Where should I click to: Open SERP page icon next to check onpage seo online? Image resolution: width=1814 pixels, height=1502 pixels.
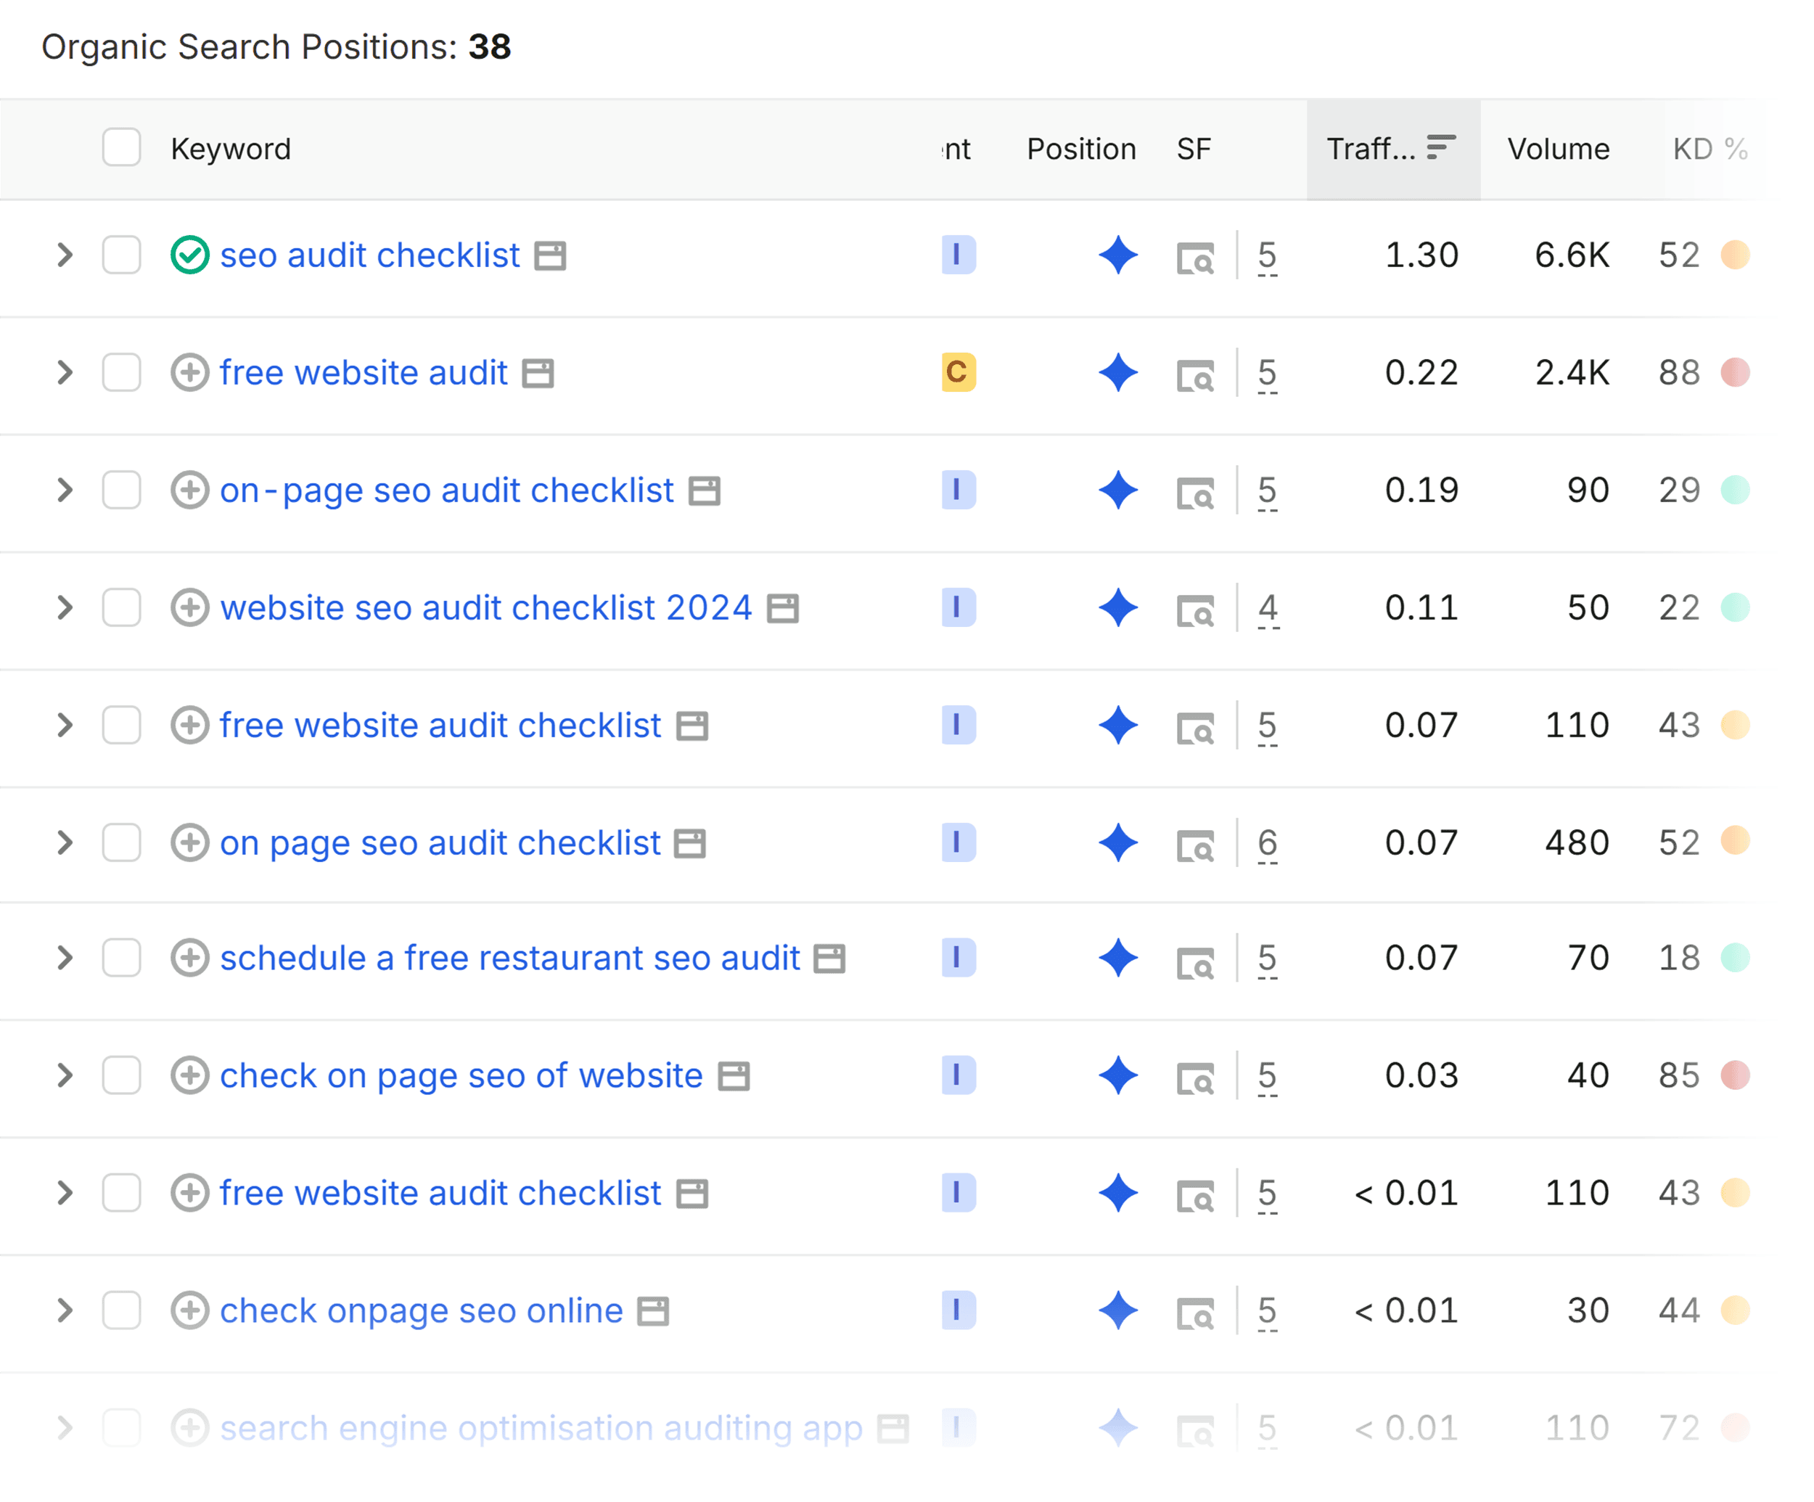(653, 1312)
